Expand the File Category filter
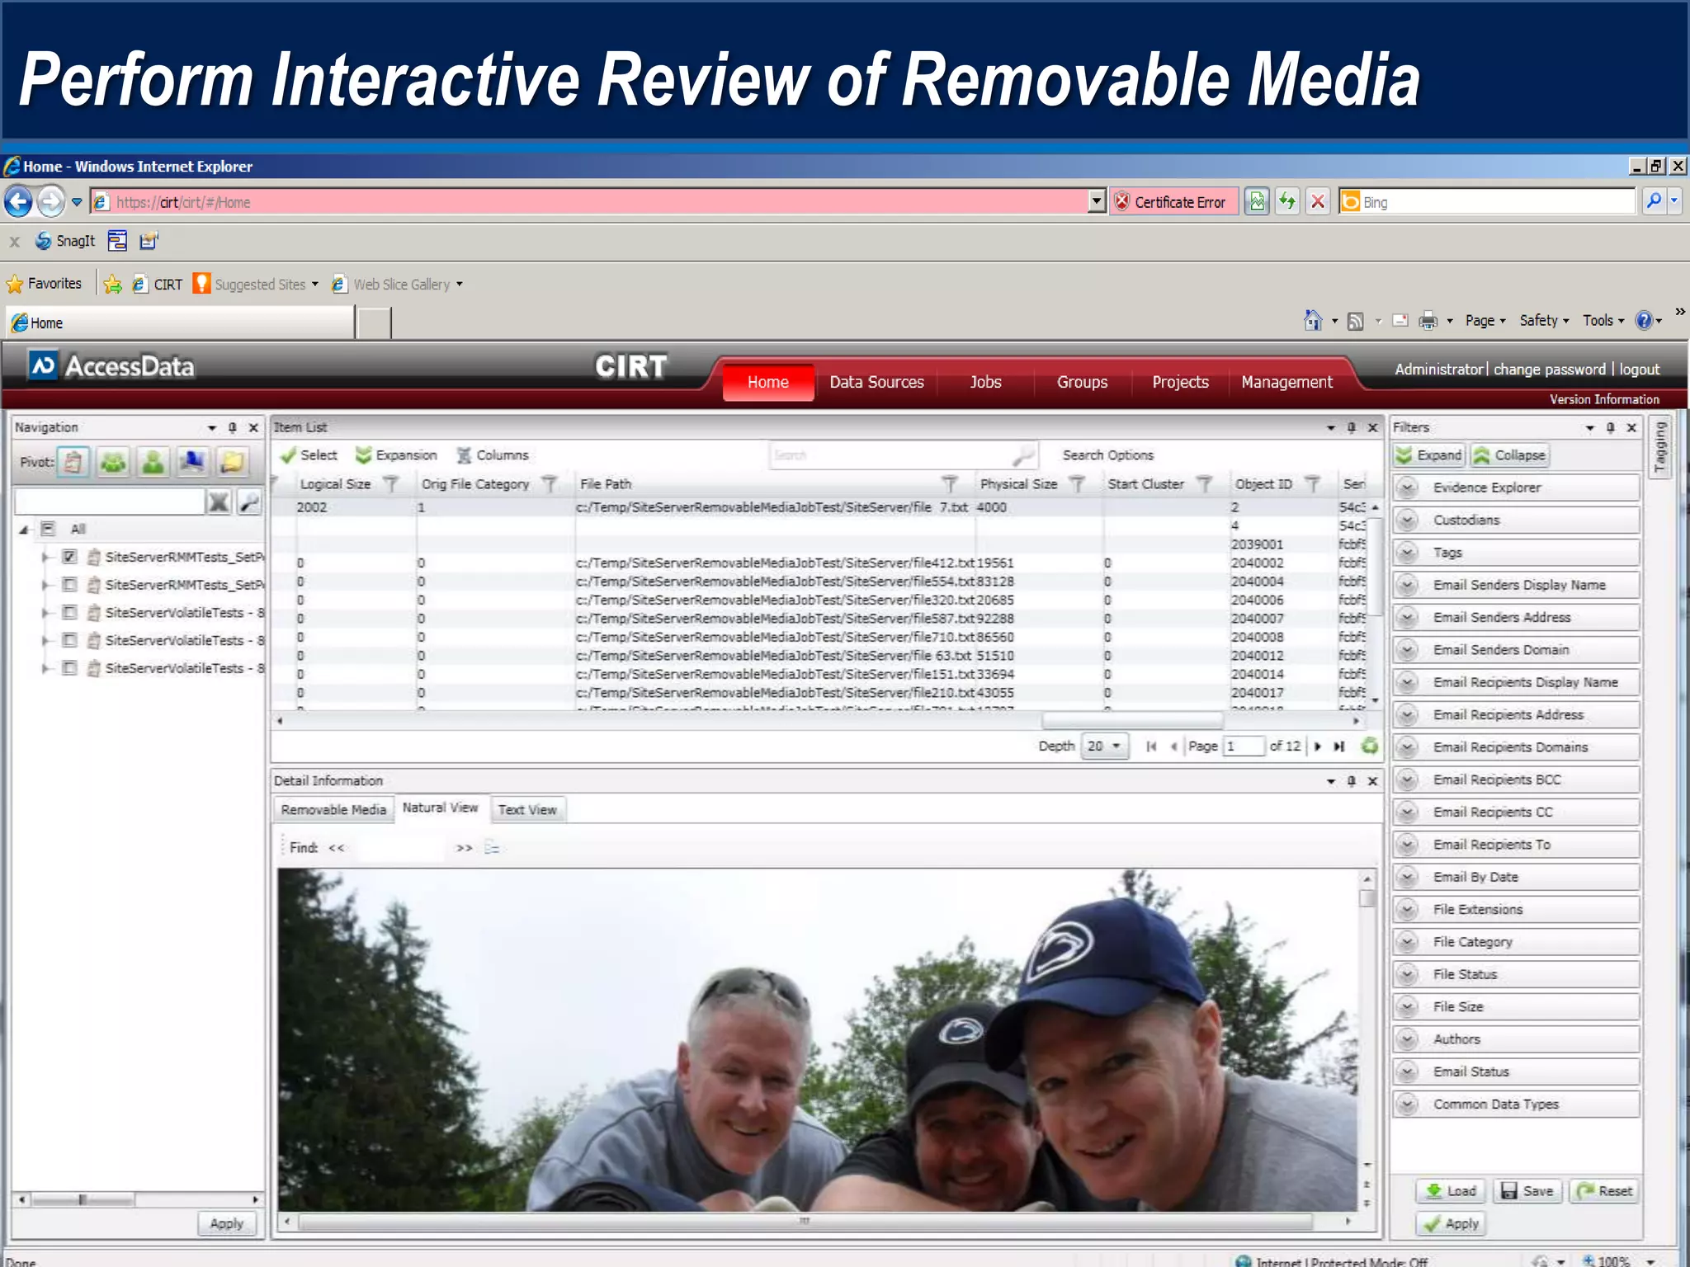The width and height of the screenshot is (1690, 1267). pos(1408,942)
